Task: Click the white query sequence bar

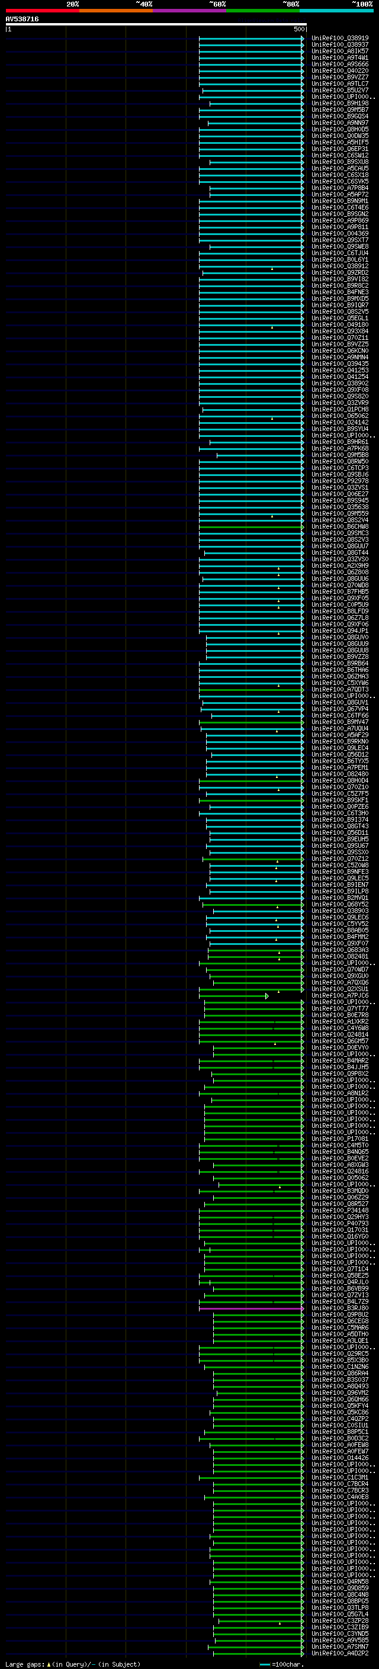Action: click(156, 25)
